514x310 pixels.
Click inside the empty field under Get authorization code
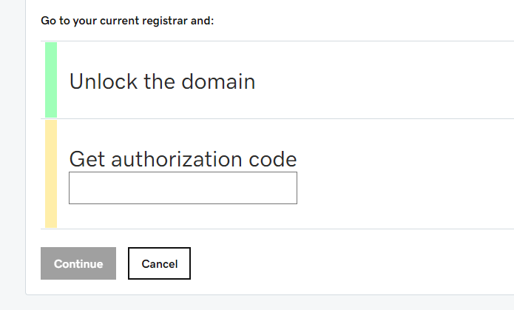pos(183,188)
